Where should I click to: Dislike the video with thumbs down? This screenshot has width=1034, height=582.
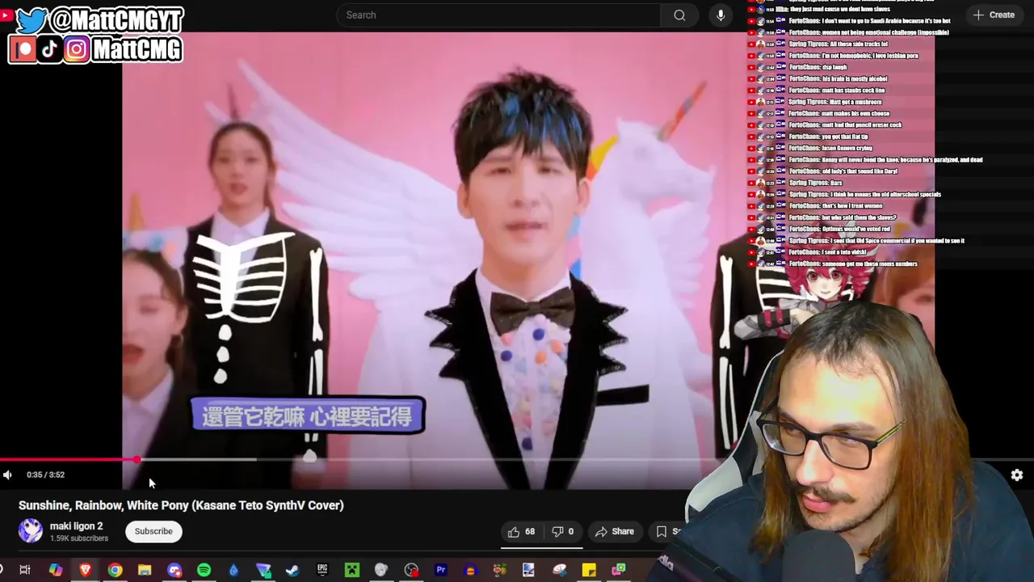pos(562,531)
